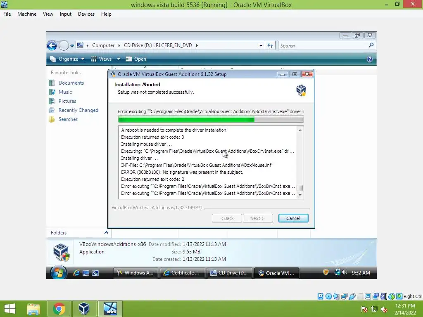Click the green installation progress bar
The image size is (423, 317).
coord(211,119)
